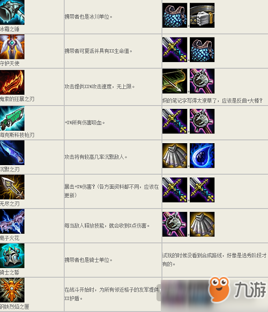Select the sword component in 守护天使 recipe

point(175,50)
